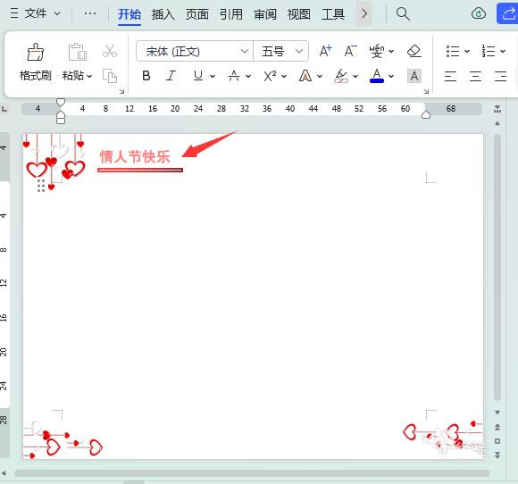Click the 粘贴 paste icon
This screenshot has height=484, width=518.
pyautogui.click(x=78, y=52)
